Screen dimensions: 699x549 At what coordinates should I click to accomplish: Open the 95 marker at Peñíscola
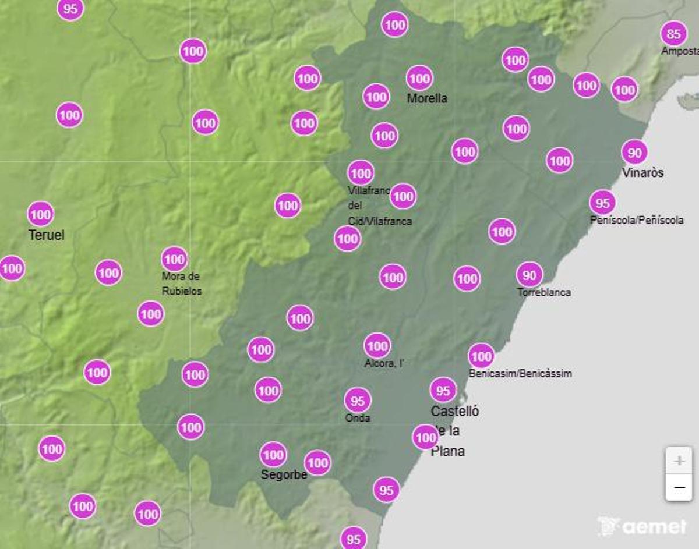click(x=602, y=203)
